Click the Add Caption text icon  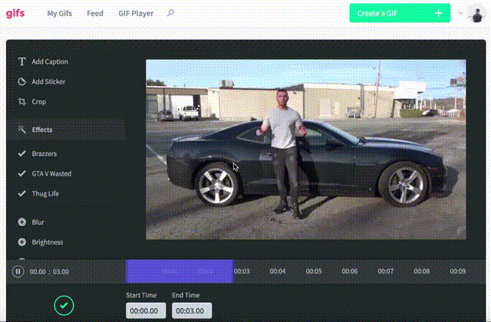coord(21,61)
